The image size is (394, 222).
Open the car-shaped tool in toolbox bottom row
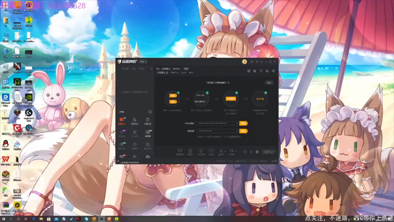pos(148,156)
